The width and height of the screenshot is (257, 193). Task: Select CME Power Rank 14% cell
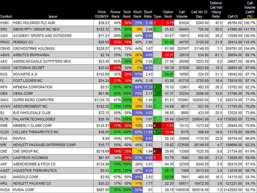pyautogui.click(x=116, y=151)
